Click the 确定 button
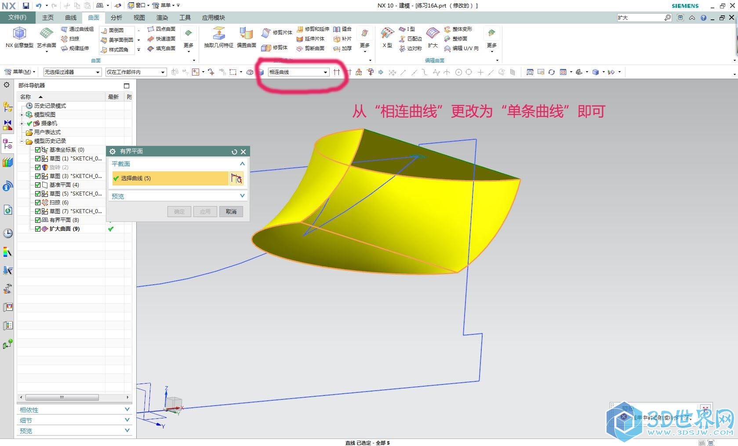Viewport: 738px width, 446px height. point(179,212)
